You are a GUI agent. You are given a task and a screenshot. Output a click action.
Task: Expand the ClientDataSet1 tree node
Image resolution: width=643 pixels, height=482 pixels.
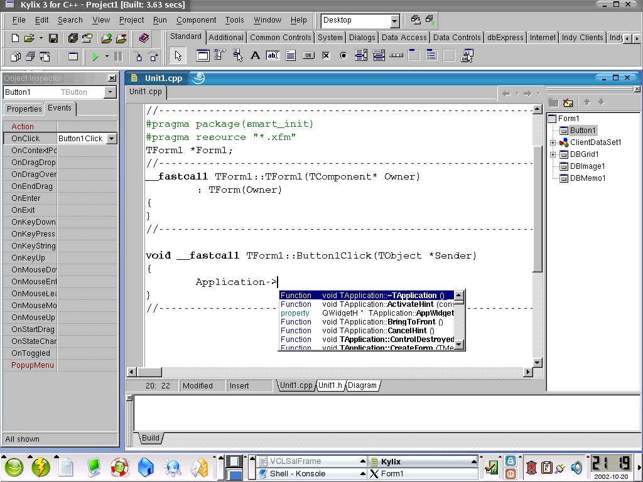pos(553,142)
